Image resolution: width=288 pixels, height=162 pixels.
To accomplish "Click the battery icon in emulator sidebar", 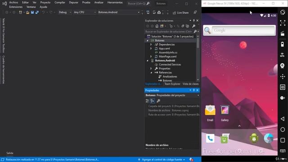I will coord(283,44).
